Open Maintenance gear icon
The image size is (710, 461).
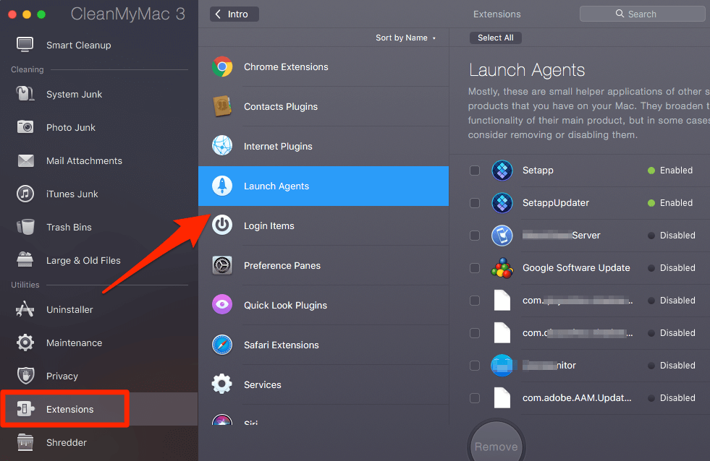tap(25, 342)
